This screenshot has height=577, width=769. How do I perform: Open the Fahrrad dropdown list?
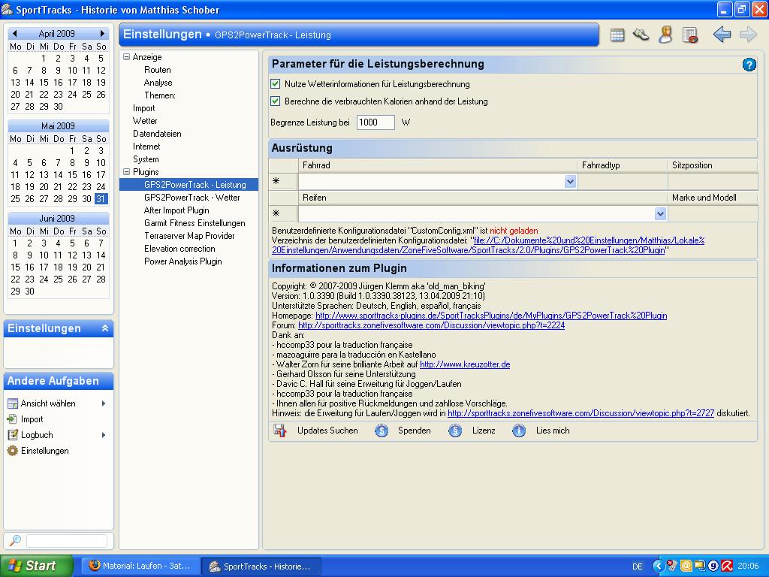pyautogui.click(x=570, y=181)
